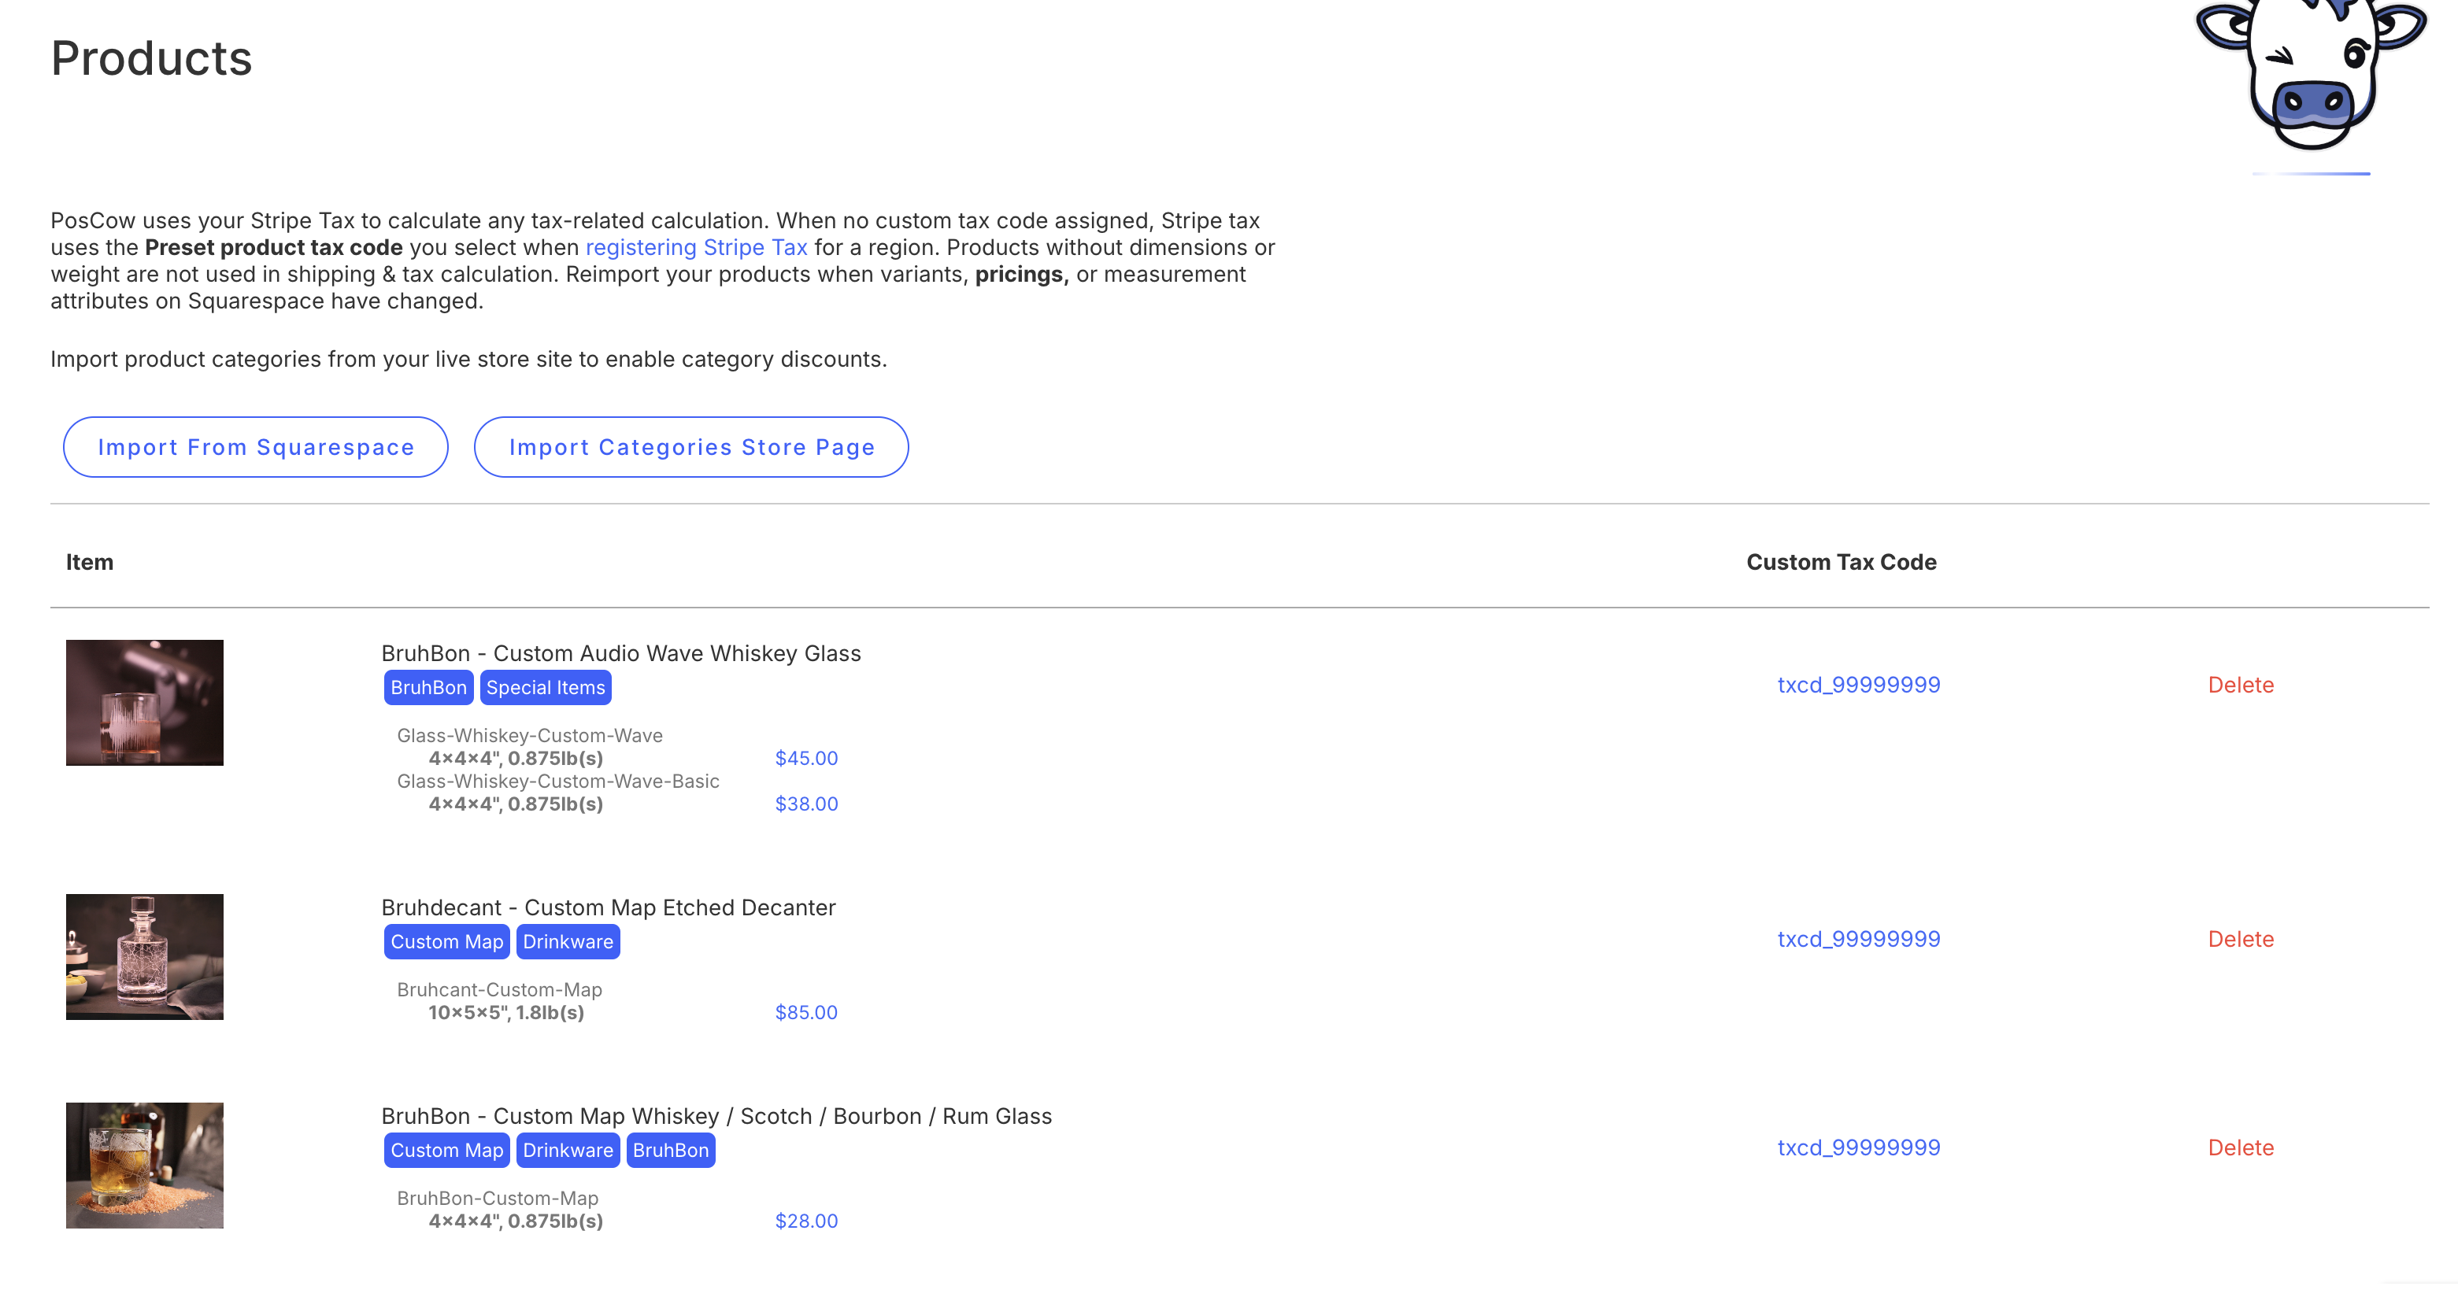The width and height of the screenshot is (2458, 1297).
Task: Click Import From Squarespace button
Action: [x=256, y=447]
